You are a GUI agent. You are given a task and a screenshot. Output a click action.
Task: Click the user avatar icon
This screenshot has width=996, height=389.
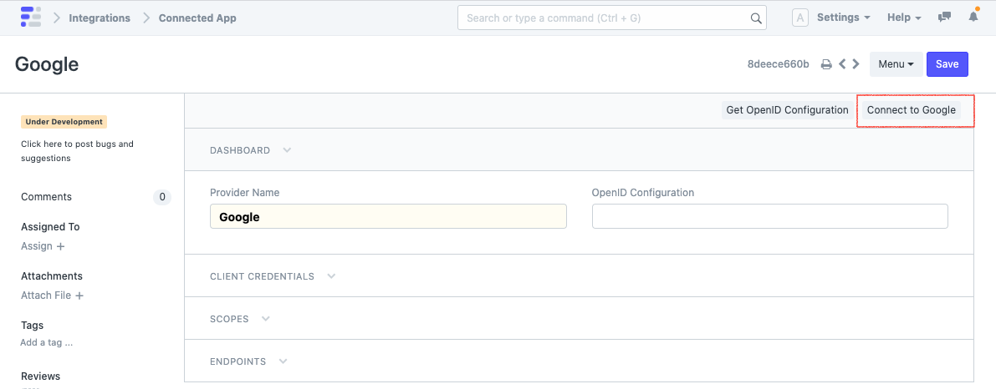pos(800,18)
